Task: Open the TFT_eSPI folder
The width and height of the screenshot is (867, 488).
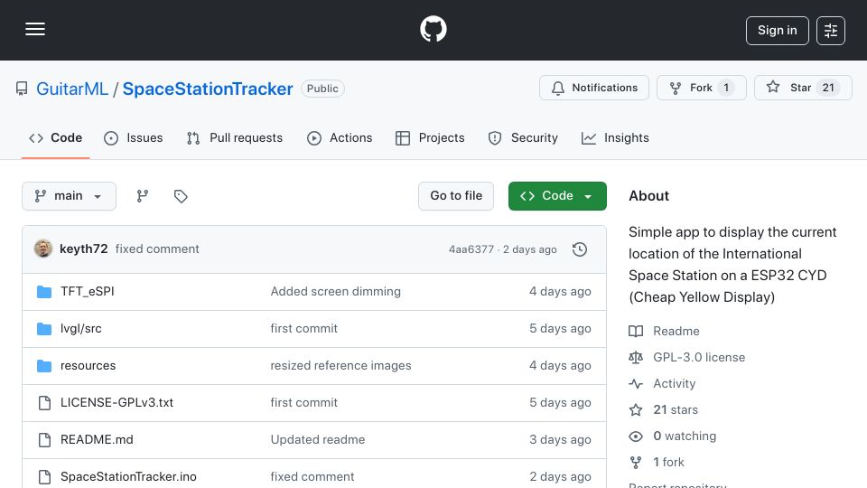Action: pos(88,292)
